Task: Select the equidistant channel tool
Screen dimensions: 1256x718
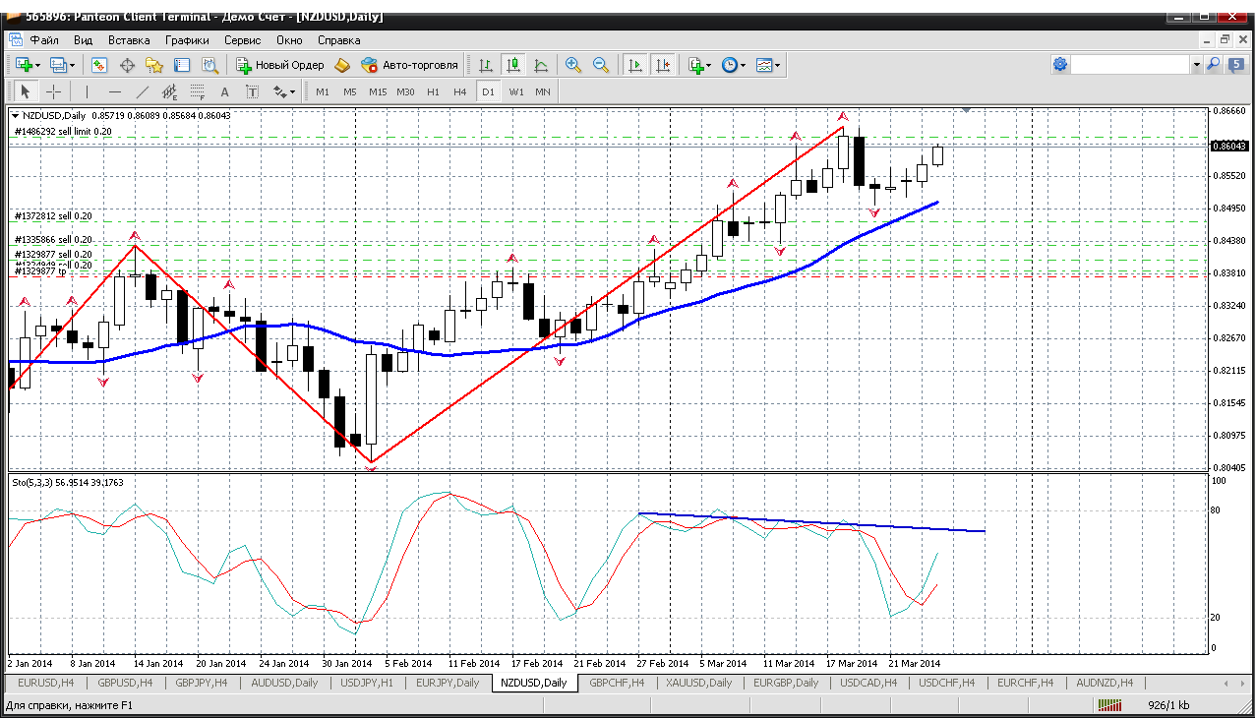Action: tap(169, 91)
